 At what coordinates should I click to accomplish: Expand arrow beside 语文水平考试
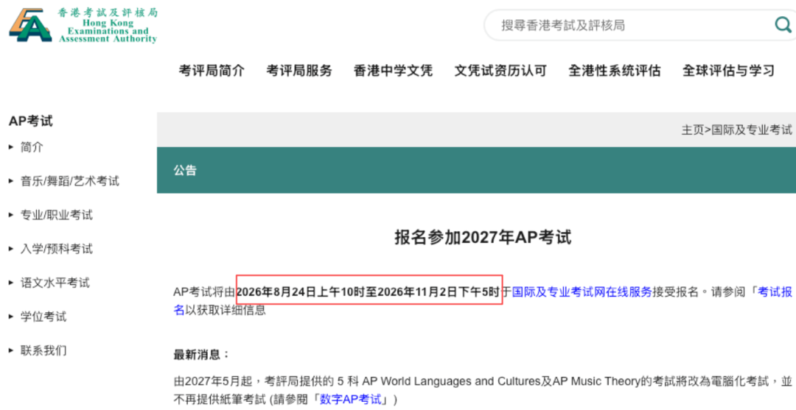tap(11, 283)
